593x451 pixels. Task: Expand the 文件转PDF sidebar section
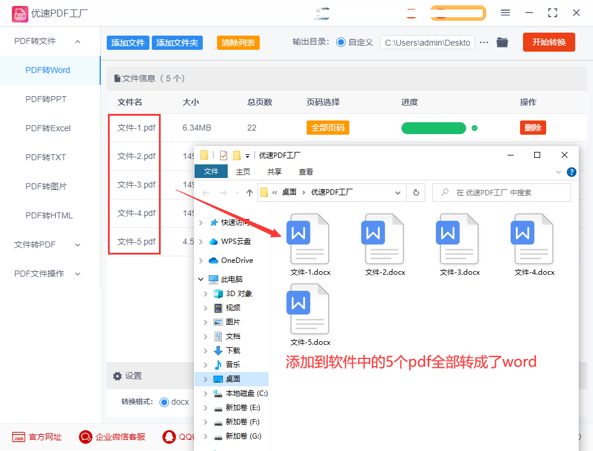pyautogui.click(x=78, y=245)
